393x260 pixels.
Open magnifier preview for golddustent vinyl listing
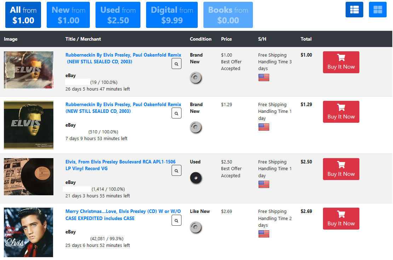(x=177, y=171)
